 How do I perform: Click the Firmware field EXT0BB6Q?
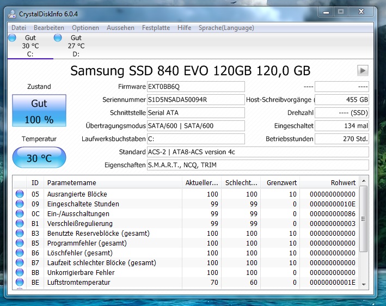[196, 87]
